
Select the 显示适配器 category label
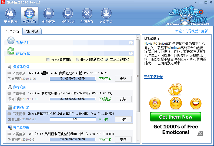click(21, 128)
